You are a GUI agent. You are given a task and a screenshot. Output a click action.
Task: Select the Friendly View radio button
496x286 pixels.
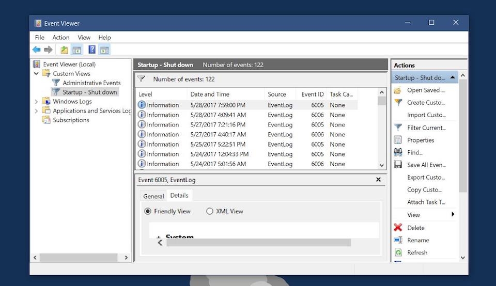(x=148, y=211)
